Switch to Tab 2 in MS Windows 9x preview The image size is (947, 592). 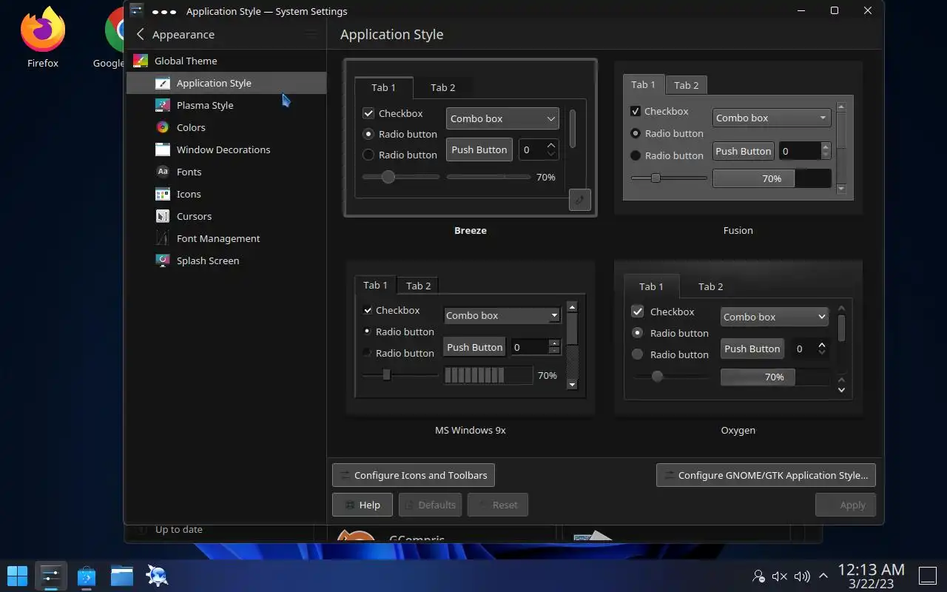click(418, 286)
